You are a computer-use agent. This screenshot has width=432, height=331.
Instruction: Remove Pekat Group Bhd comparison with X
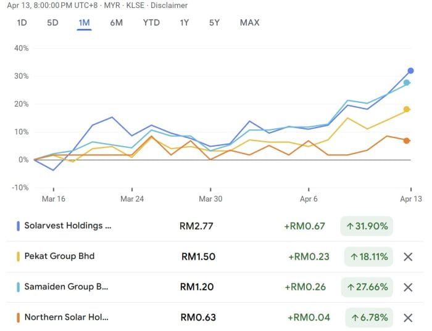click(x=407, y=256)
